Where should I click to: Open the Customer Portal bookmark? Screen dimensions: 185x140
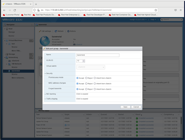(11, 15)
